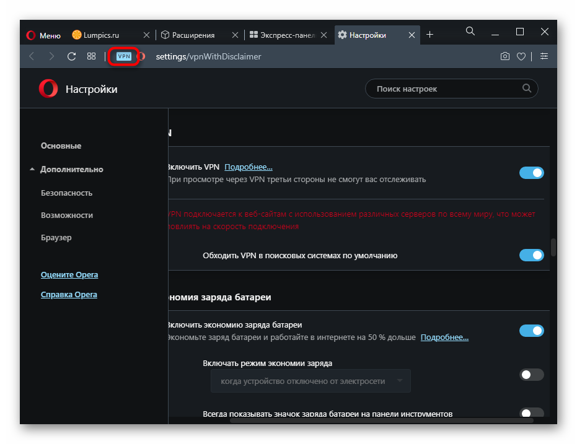
Task: Open the Opera Меню button
Action: (x=43, y=35)
